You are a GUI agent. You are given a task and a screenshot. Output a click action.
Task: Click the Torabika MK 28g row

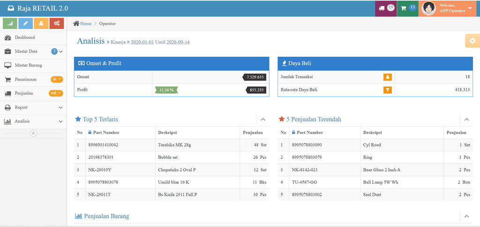172,145
